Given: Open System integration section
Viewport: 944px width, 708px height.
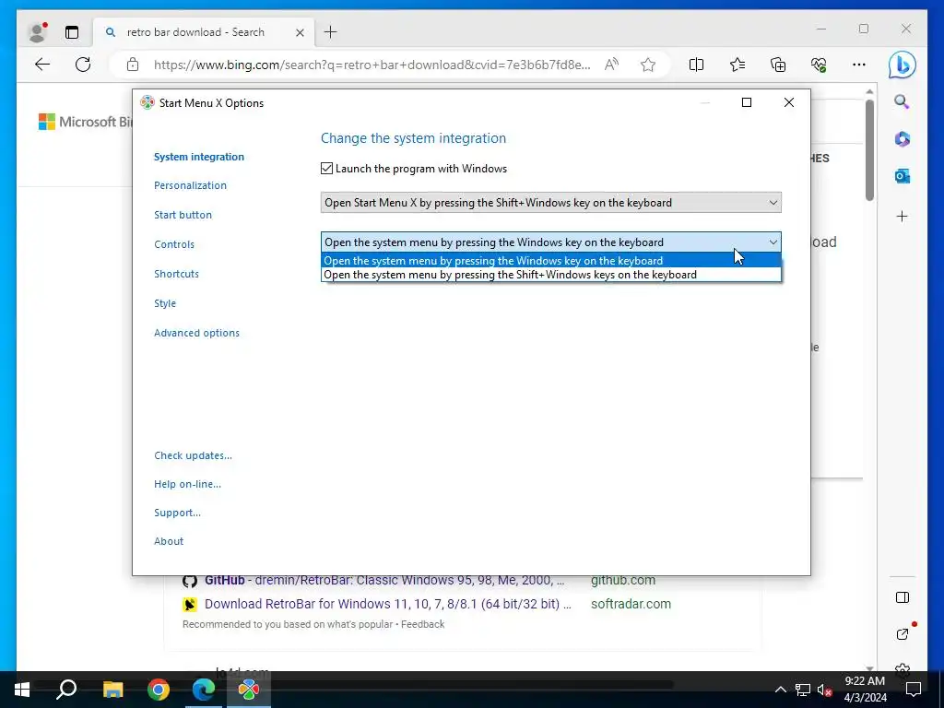Looking at the screenshot, I should [x=199, y=157].
